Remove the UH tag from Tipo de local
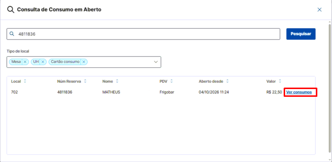Viewport: 332px width, 162px height. [43, 62]
